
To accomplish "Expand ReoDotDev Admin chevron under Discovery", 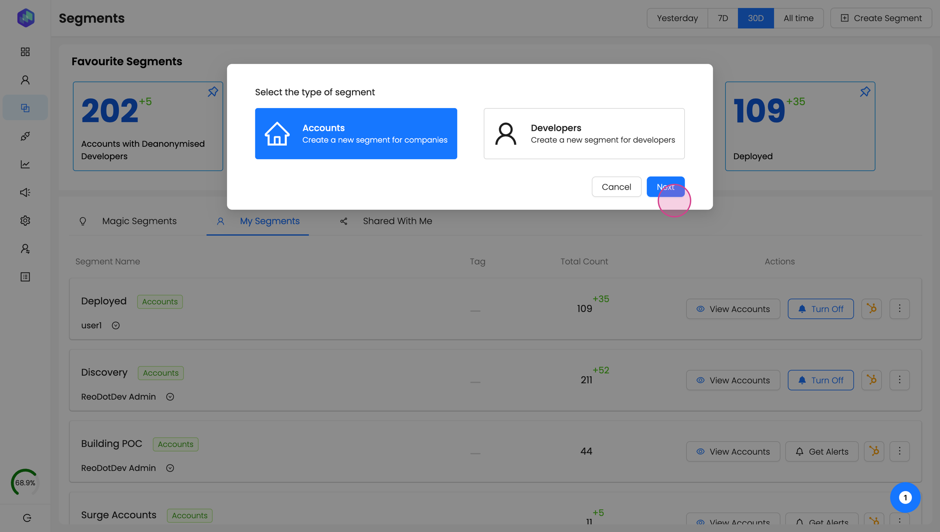I will [x=170, y=397].
